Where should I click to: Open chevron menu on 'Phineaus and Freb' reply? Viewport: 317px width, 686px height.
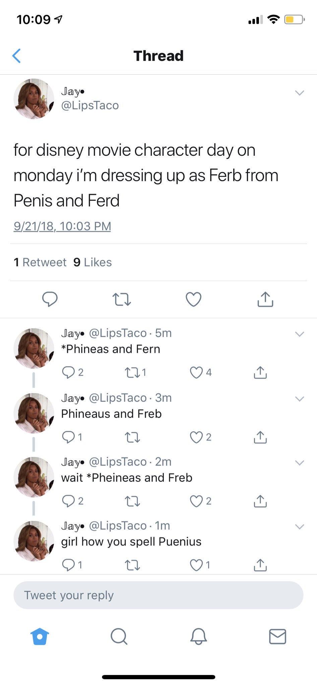tap(299, 399)
